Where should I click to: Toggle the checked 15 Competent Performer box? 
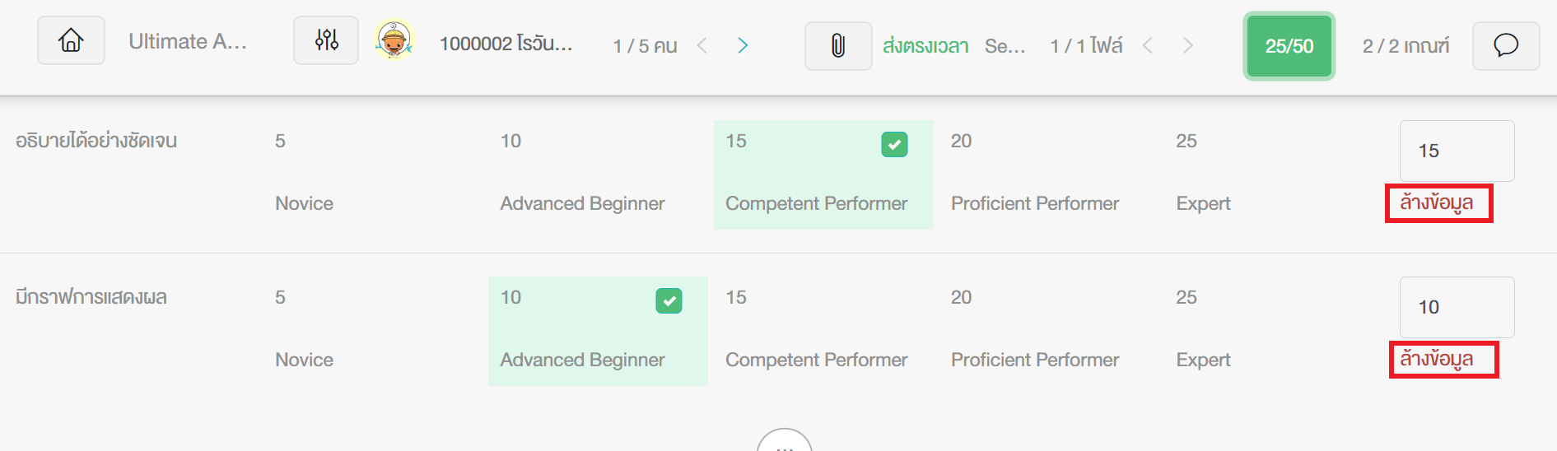pos(823,174)
